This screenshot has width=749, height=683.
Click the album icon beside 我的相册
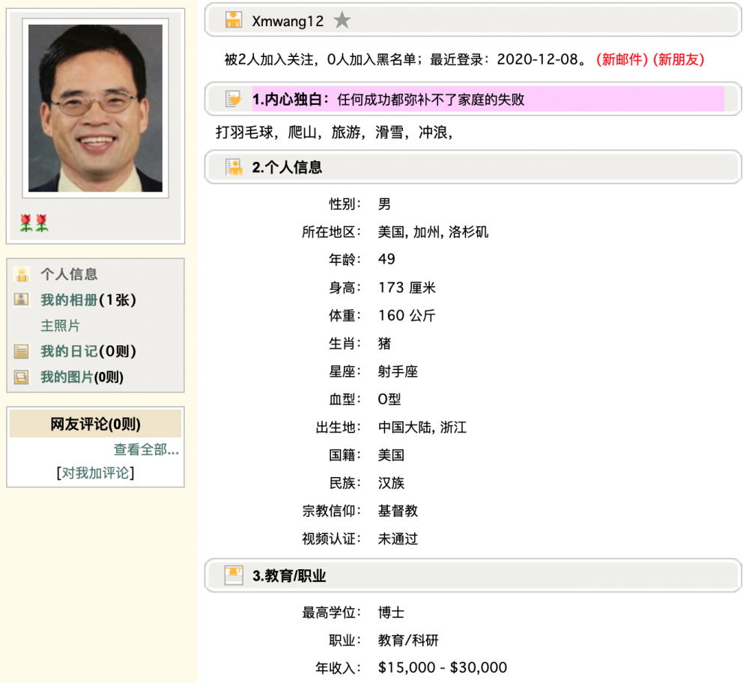point(22,300)
